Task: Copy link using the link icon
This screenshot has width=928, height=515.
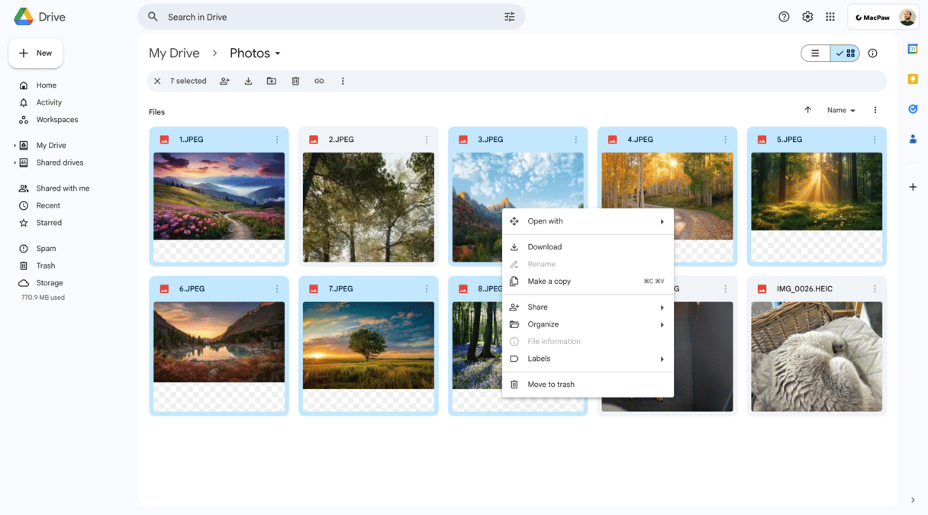Action: coord(319,81)
